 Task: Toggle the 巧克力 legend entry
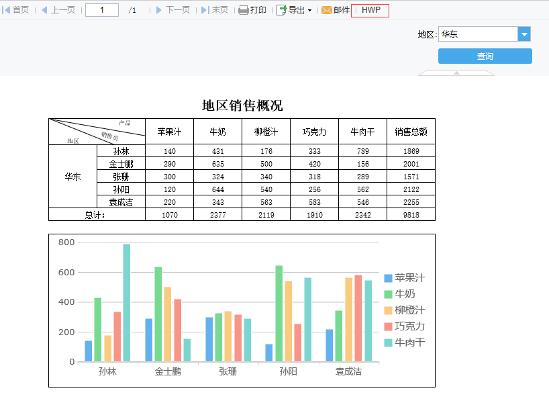[x=405, y=326]
